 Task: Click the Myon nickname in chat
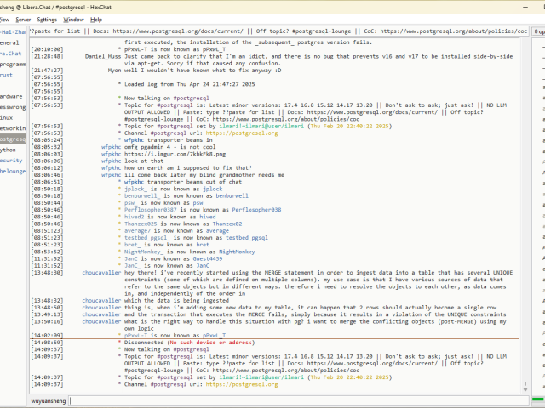click(x=114, y=71)
